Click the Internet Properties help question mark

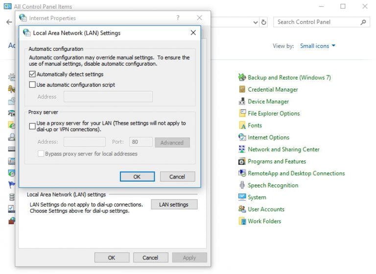tap(178, 18)
